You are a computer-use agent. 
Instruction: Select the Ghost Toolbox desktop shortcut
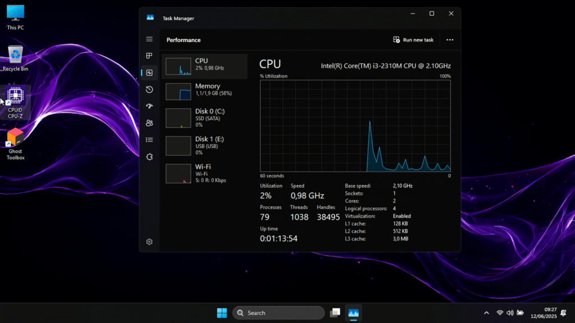point(15,144)
